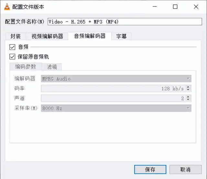Image resolution: width=207 pixels, height=179 pixels.
Task: Click the 取消 button
Action: tap(185, 170)
